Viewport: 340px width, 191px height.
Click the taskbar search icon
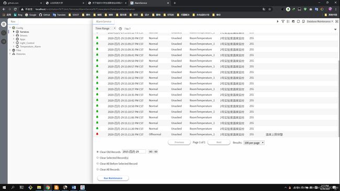pos(13,187)
